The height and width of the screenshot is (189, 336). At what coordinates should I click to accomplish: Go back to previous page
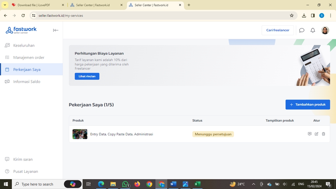tap(6, 15)
